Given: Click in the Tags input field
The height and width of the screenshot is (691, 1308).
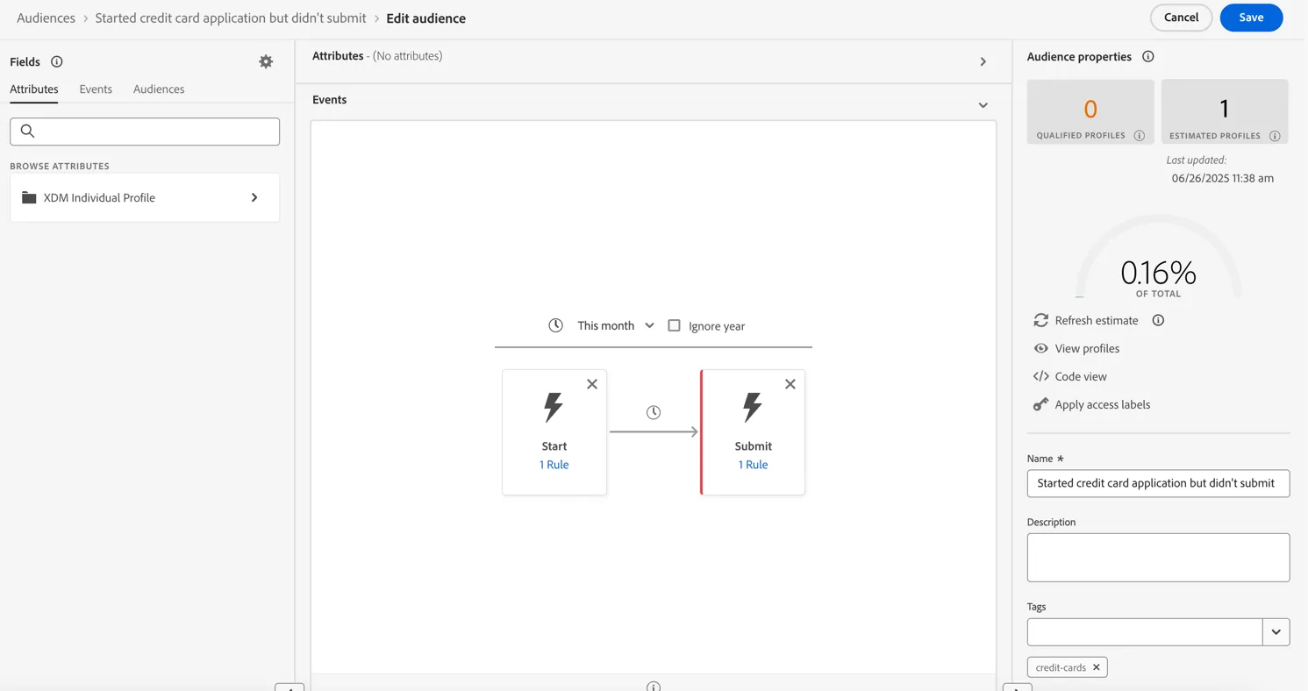Looking at the screenshot, I should (1145, 632).
